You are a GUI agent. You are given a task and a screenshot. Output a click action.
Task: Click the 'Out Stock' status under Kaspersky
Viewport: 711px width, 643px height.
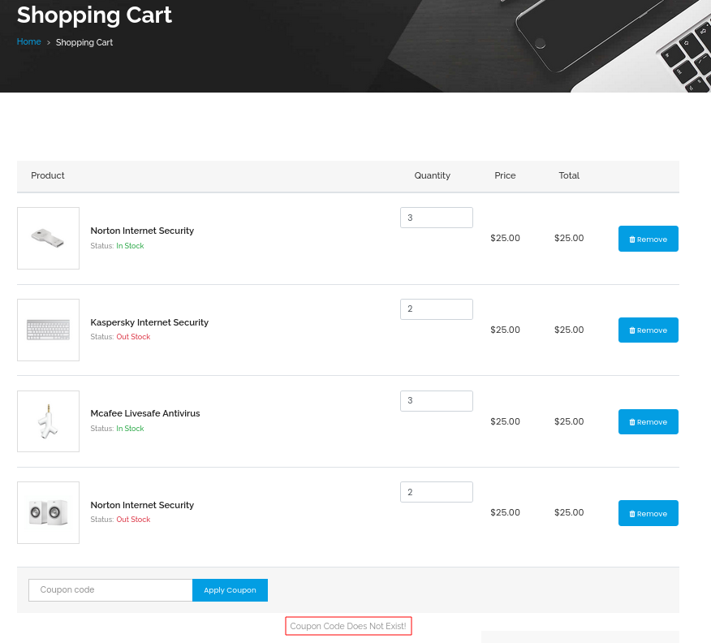click(133, 336)
